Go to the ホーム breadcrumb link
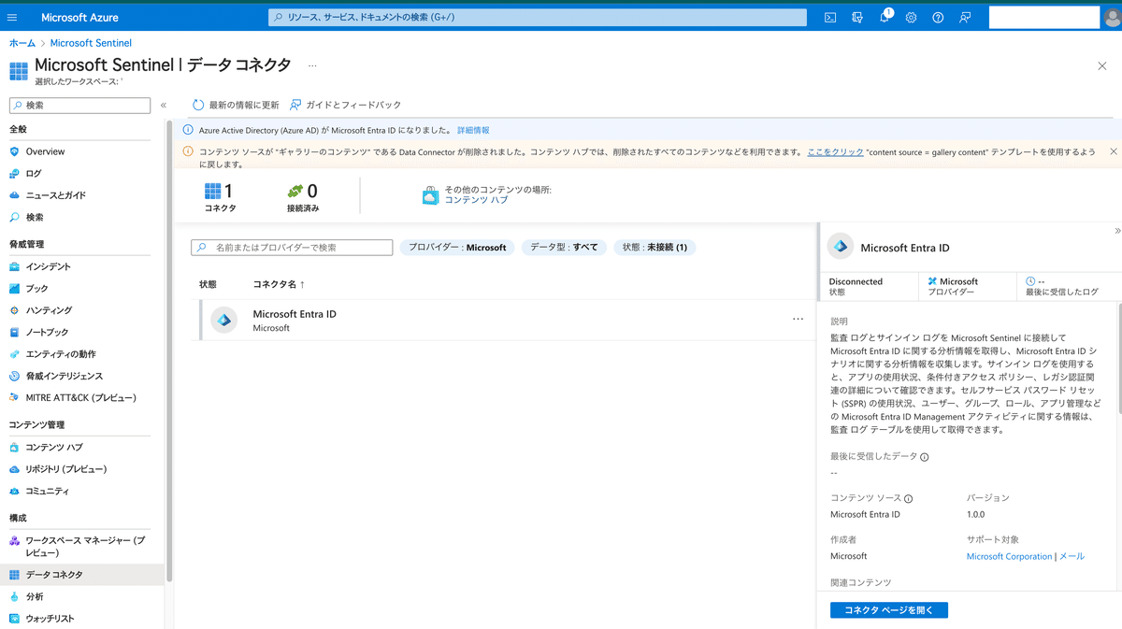This screenshot has width=1122, height=629. [x=22, y=43]
